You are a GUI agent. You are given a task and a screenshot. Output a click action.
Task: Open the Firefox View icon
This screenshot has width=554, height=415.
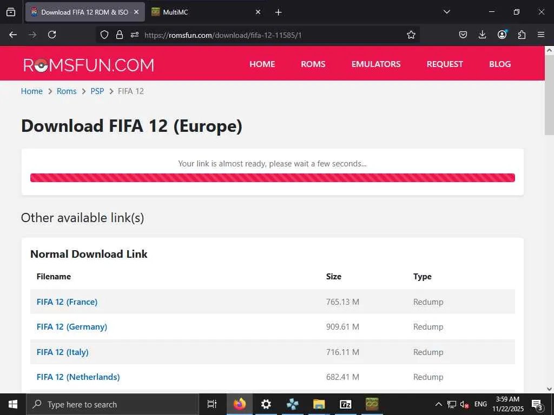tap(11, 12)
